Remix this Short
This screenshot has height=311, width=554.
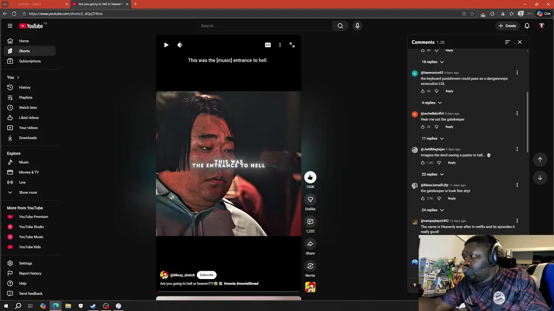(x=310, y=266)
